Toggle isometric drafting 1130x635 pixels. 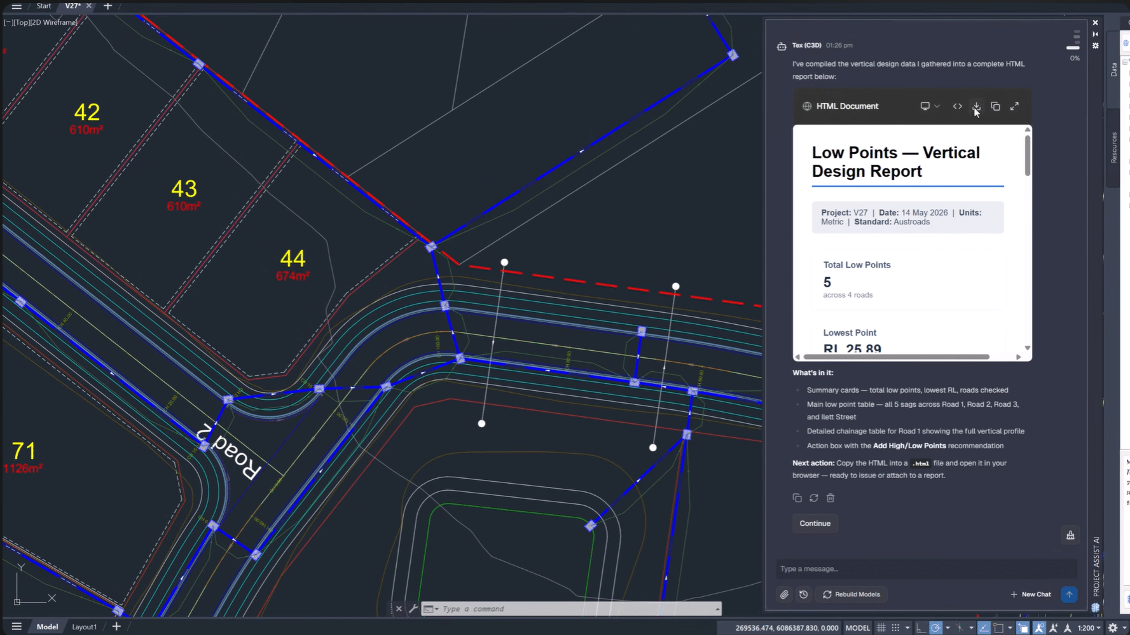click(x=960, y=628)
